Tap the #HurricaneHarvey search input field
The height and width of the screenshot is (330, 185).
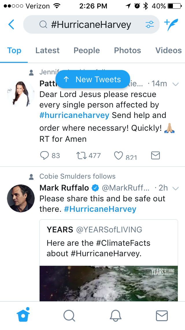point(91,25)
